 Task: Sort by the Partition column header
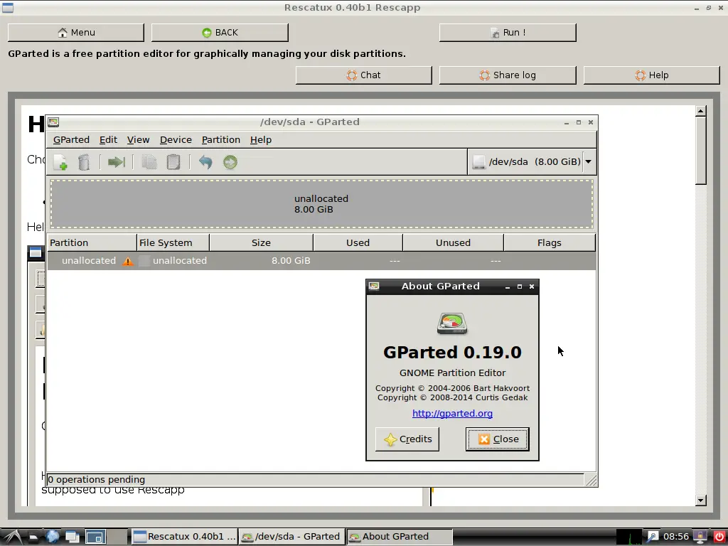tap(92, 243)
